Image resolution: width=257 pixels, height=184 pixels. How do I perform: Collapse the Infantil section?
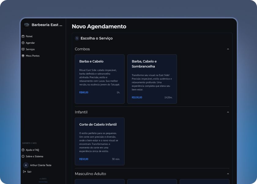pos(228,112)
